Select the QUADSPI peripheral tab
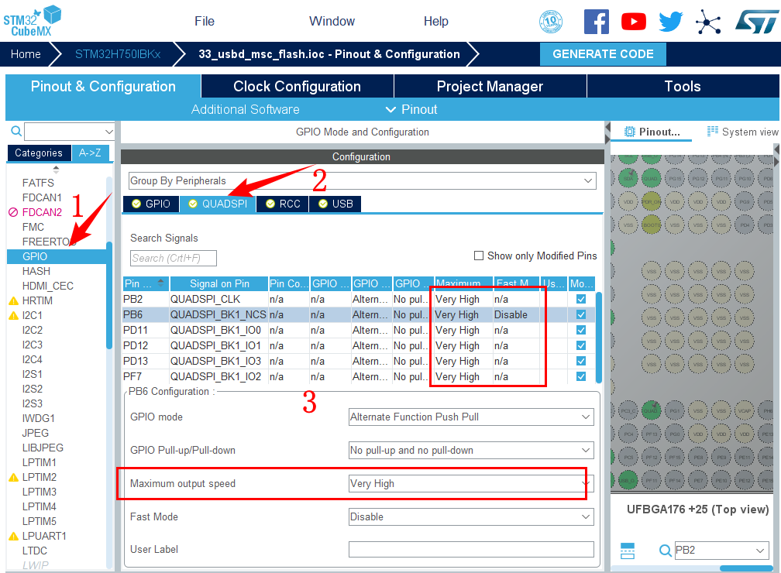This screenshot has height=573, width=781. click(218, 204)
